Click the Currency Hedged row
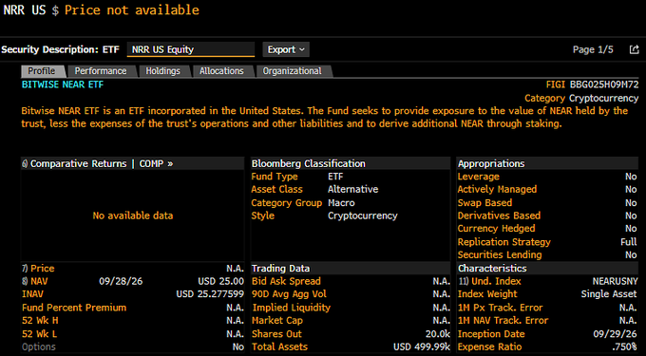Image resolution: width=646 pixels, height=356 pixels. coord(547,229)
